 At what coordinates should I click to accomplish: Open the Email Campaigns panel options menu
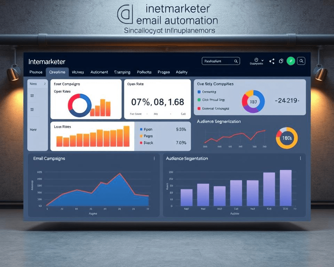point(154,159)
